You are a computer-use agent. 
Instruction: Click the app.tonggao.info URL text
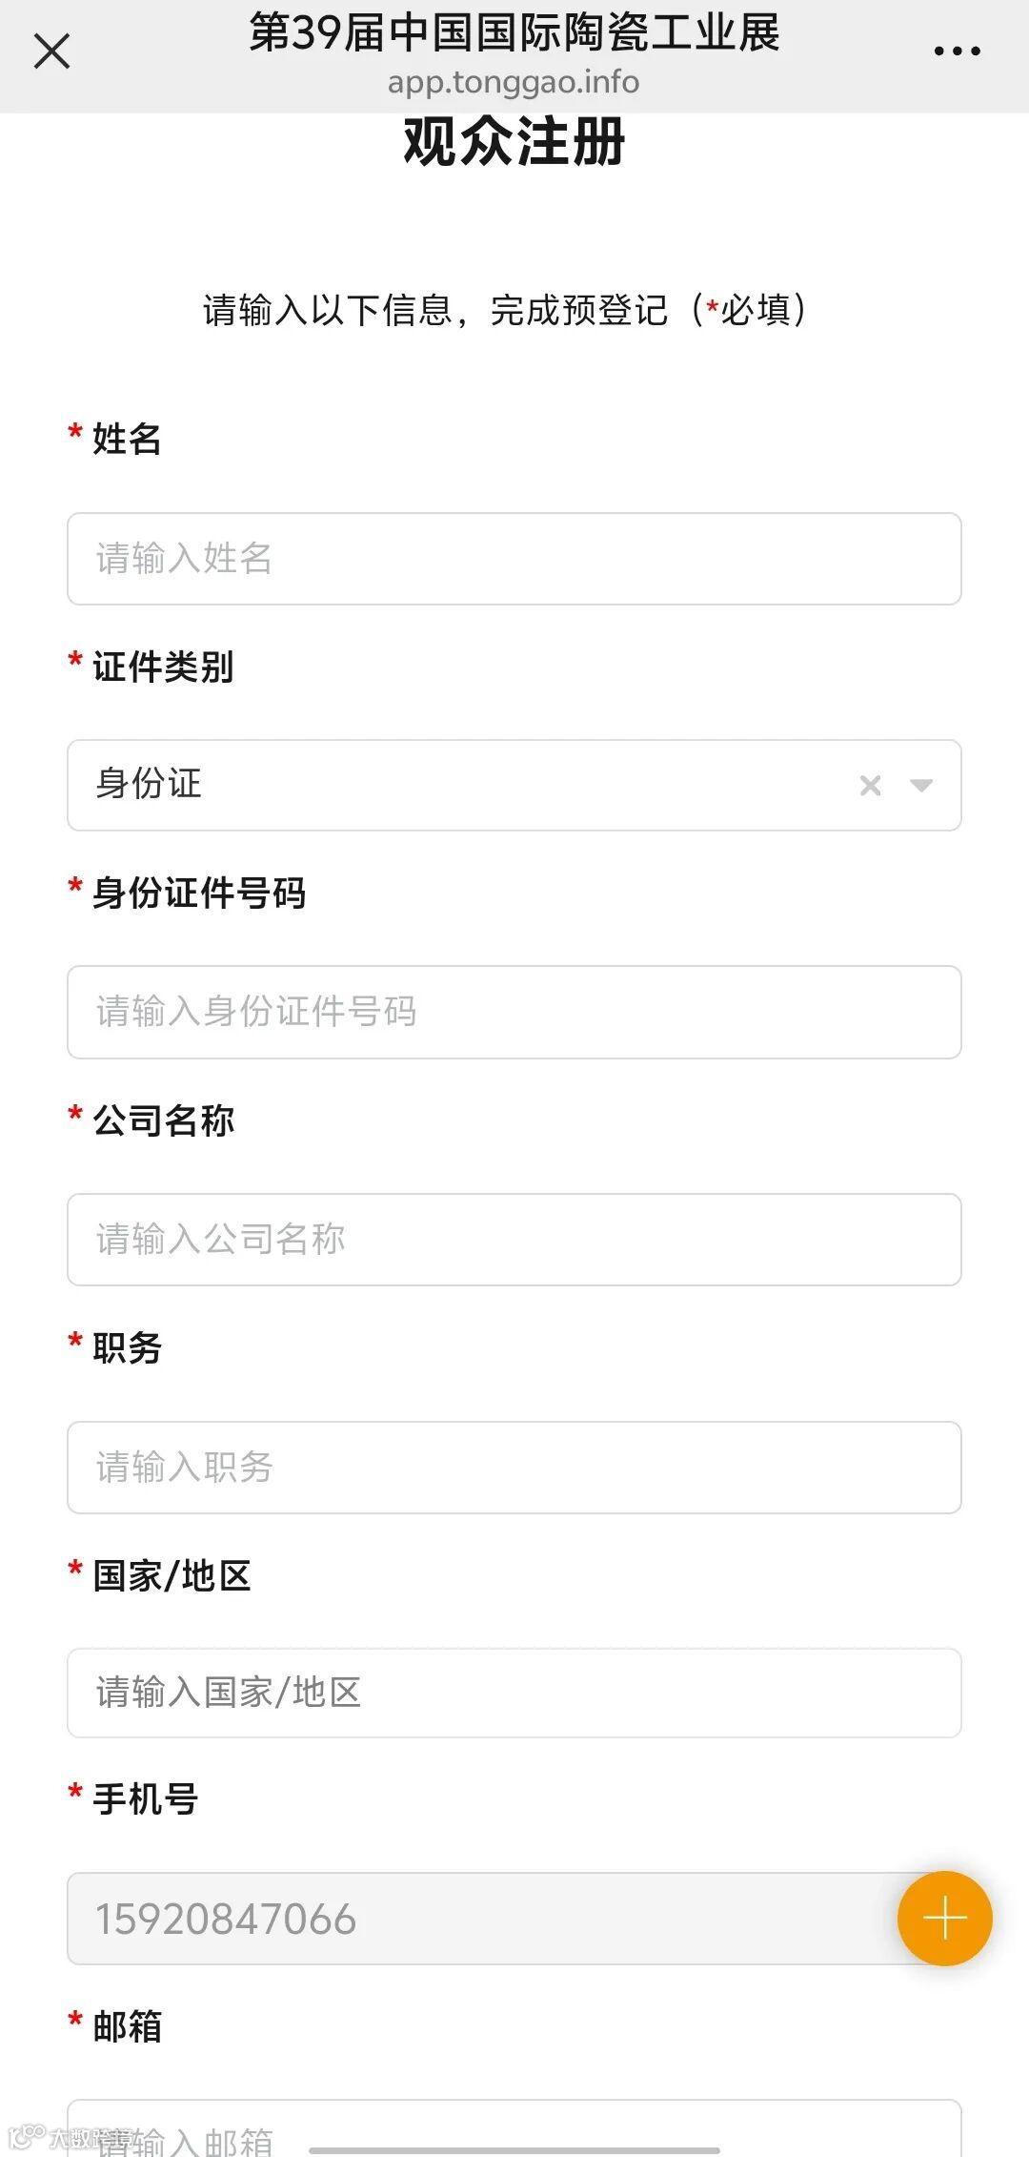coord(514,82)
